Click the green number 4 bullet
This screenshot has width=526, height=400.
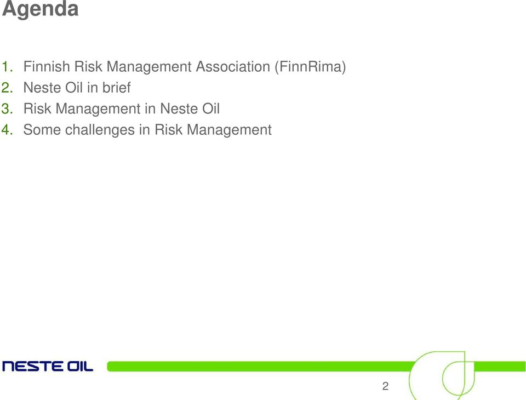point(7,130)
